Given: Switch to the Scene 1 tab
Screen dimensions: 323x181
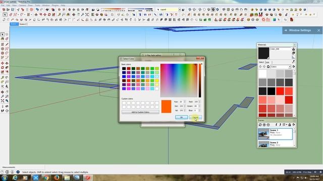Looking at the screenshot, I should (x=14, y=24).
